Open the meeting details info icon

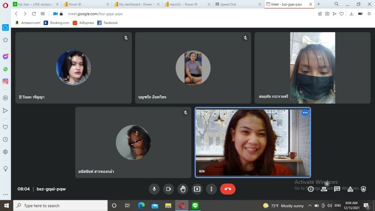coord(311,189)
